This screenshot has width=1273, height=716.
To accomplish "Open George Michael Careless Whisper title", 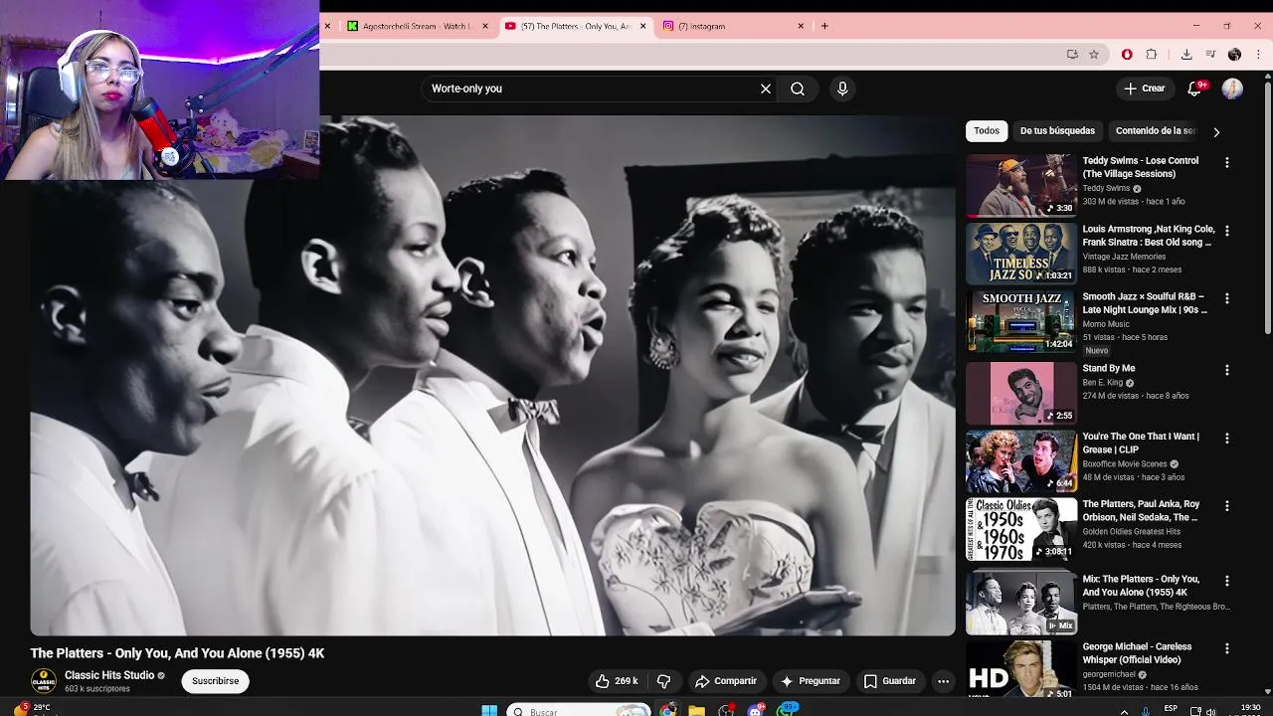I will pyautogui.click(x=1137, y=653).
